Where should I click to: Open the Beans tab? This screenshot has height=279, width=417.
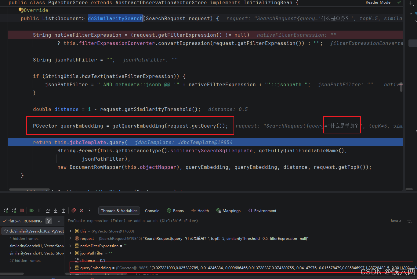pyautogui.click(x=175, y=210)
